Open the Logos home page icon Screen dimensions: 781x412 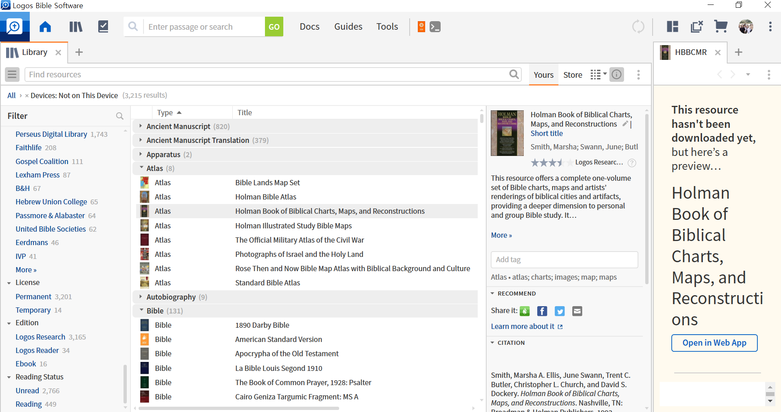(x=45, y=27)
